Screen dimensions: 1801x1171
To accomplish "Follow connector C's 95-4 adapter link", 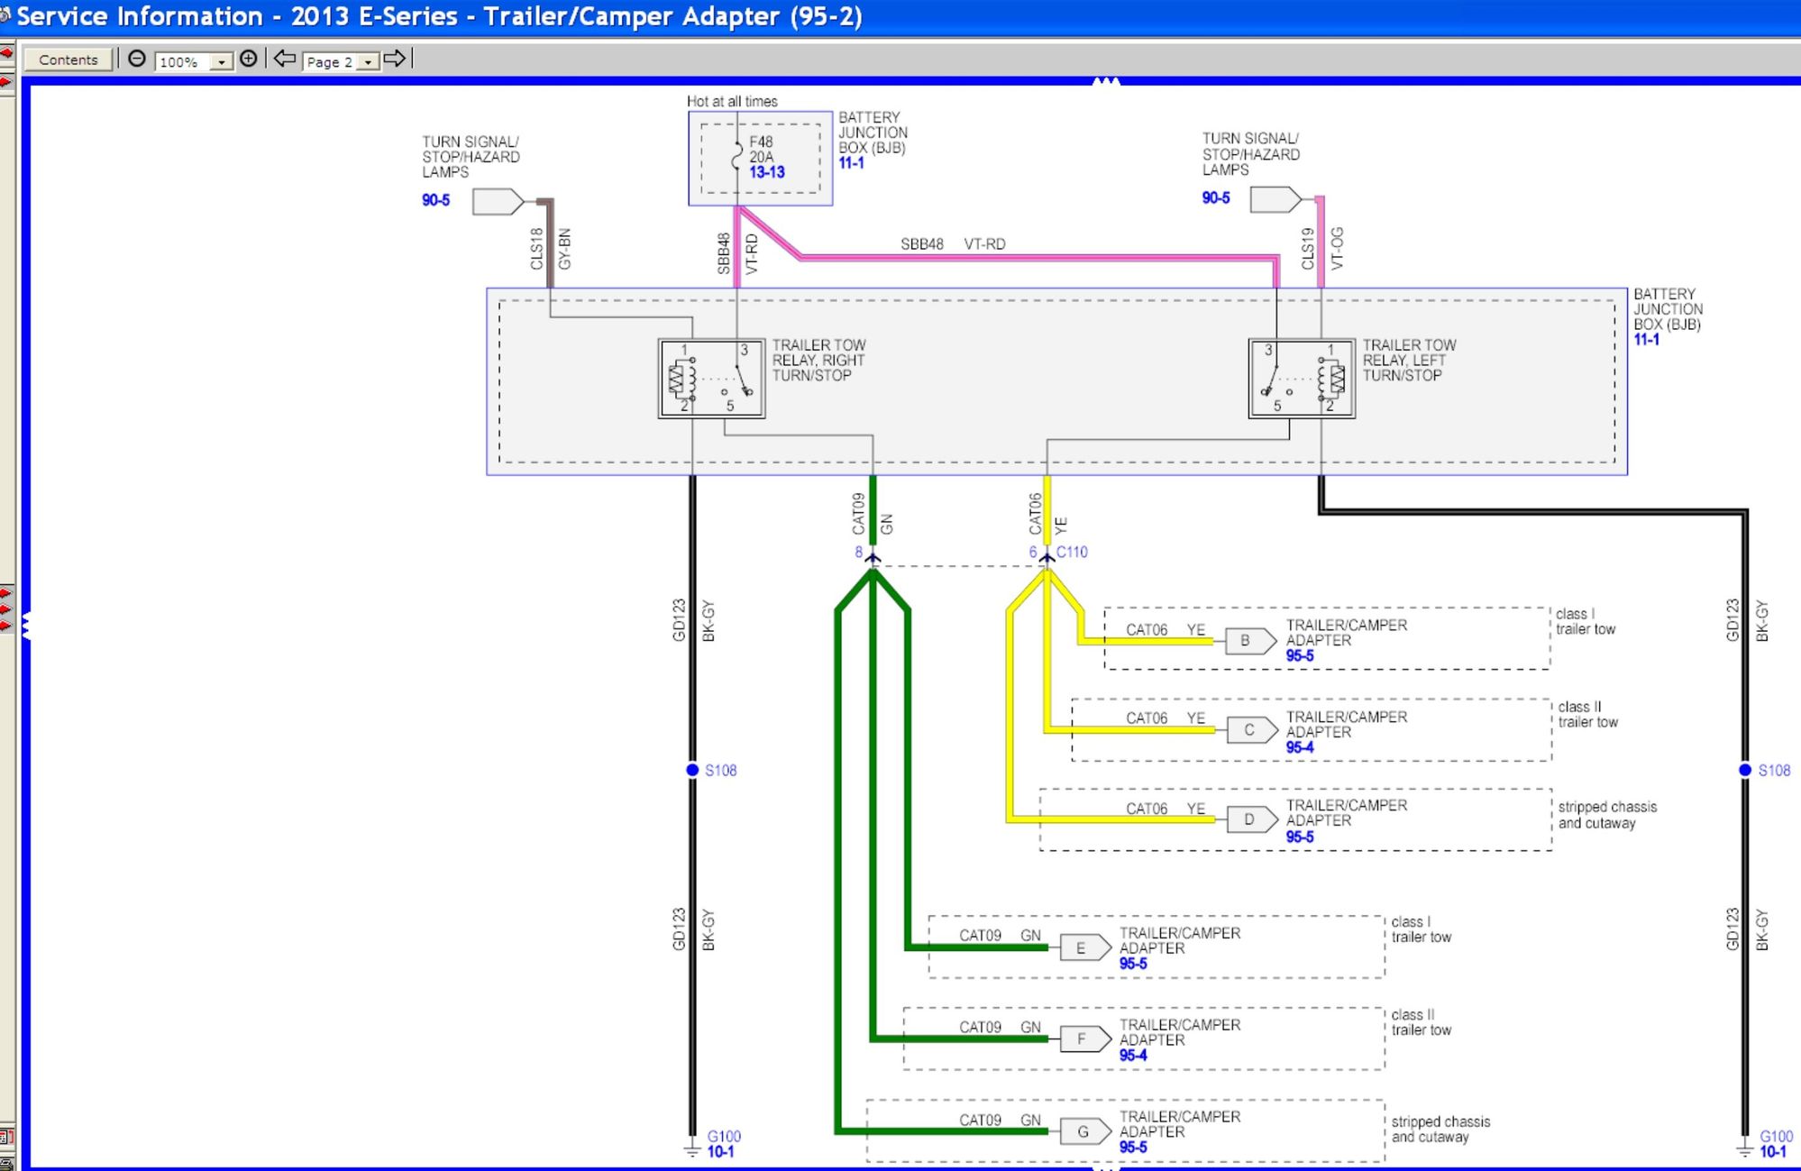I will [1300, 748].
